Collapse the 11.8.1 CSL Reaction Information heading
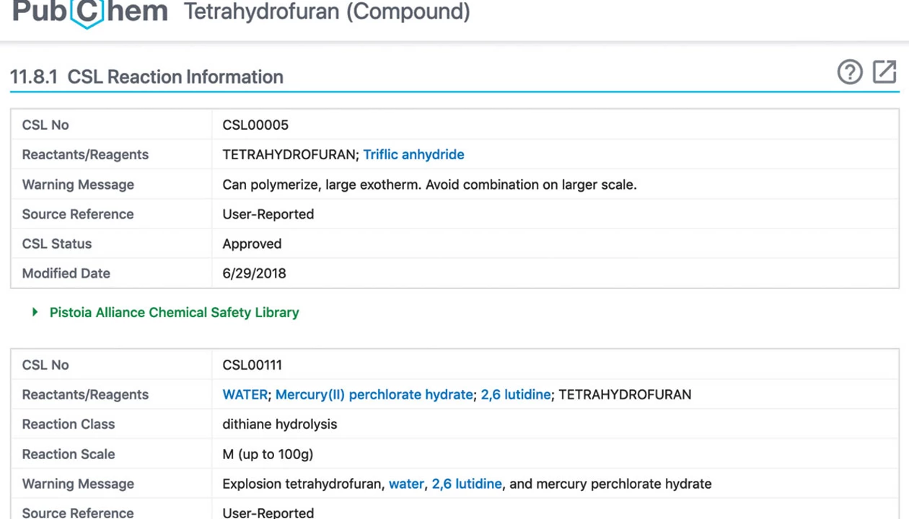 point(146,76)
